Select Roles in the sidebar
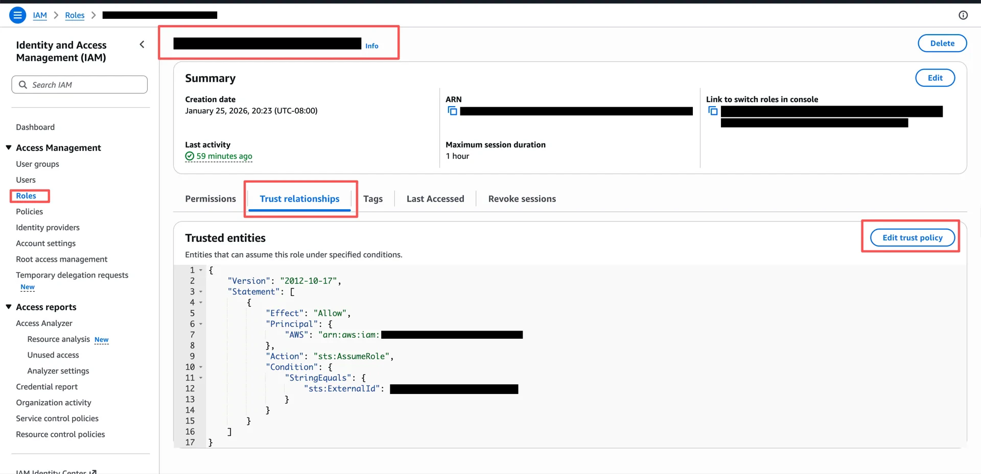The width and height of the screenshot is (981, 474). tap(26, 195)
